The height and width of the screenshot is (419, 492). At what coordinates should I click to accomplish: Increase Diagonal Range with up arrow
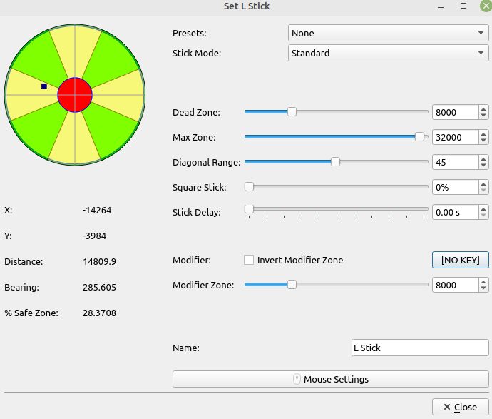pyautogui.click(x=483, y=159)
